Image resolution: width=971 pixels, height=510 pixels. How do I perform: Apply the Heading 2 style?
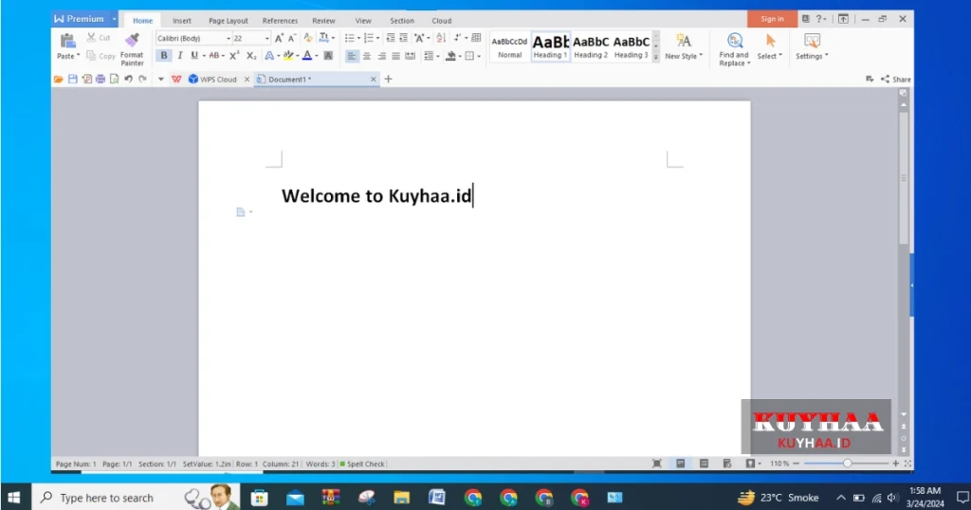(590, 46)
